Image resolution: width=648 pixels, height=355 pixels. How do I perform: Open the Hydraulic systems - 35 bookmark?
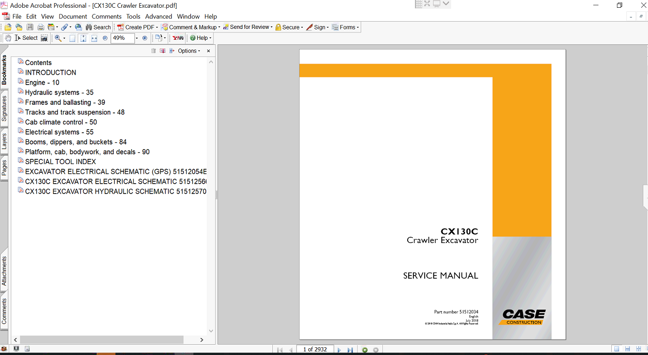tap(59, 92)
